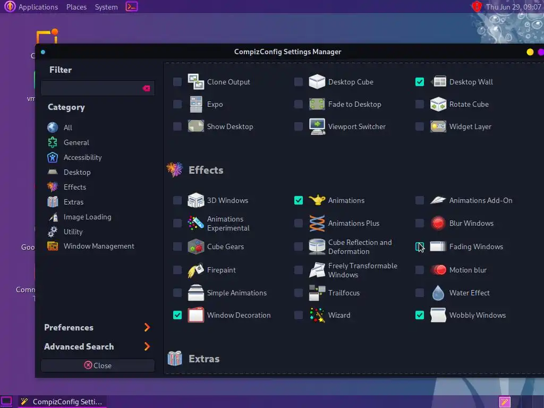Viewport: 544px width, 408px height.
Task: Enable the Firepaint checkbox
Action: (x=177, y=270)
